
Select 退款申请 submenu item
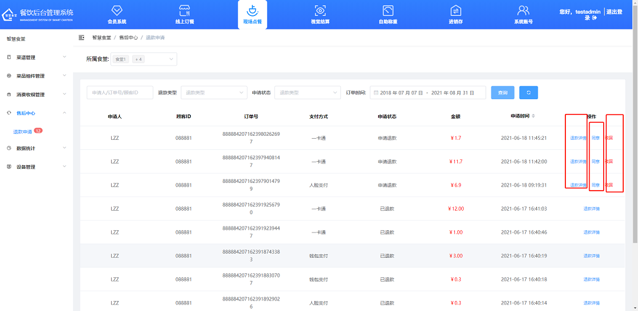[x=22, y=132]
